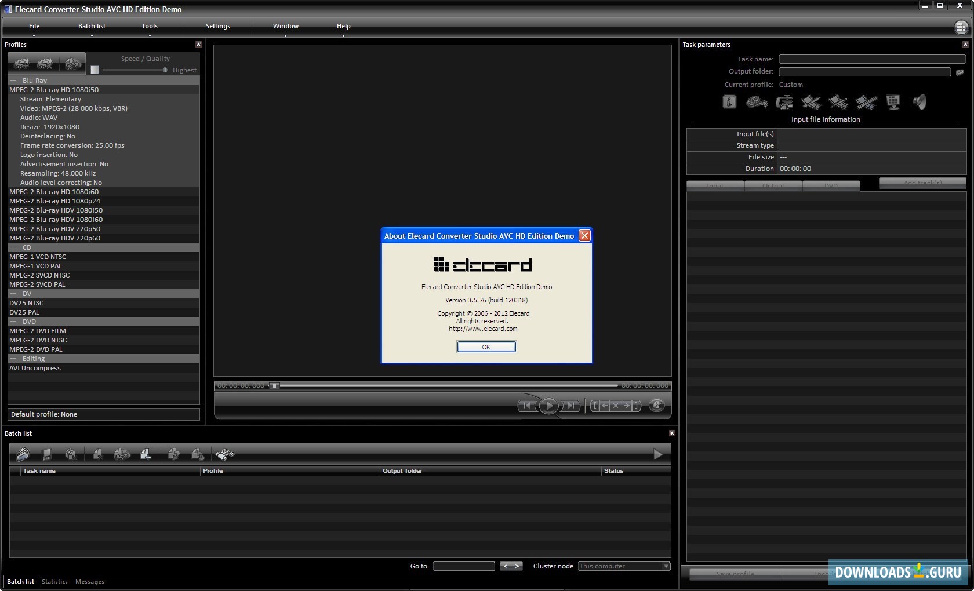The width and height of the screenshot is (974, 591).
Task: Click the open batch list folder icon
Action: (23, 454)
